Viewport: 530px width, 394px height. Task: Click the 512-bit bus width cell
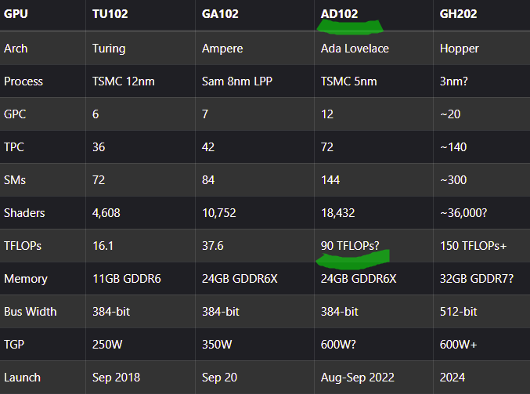click(459, 312)
